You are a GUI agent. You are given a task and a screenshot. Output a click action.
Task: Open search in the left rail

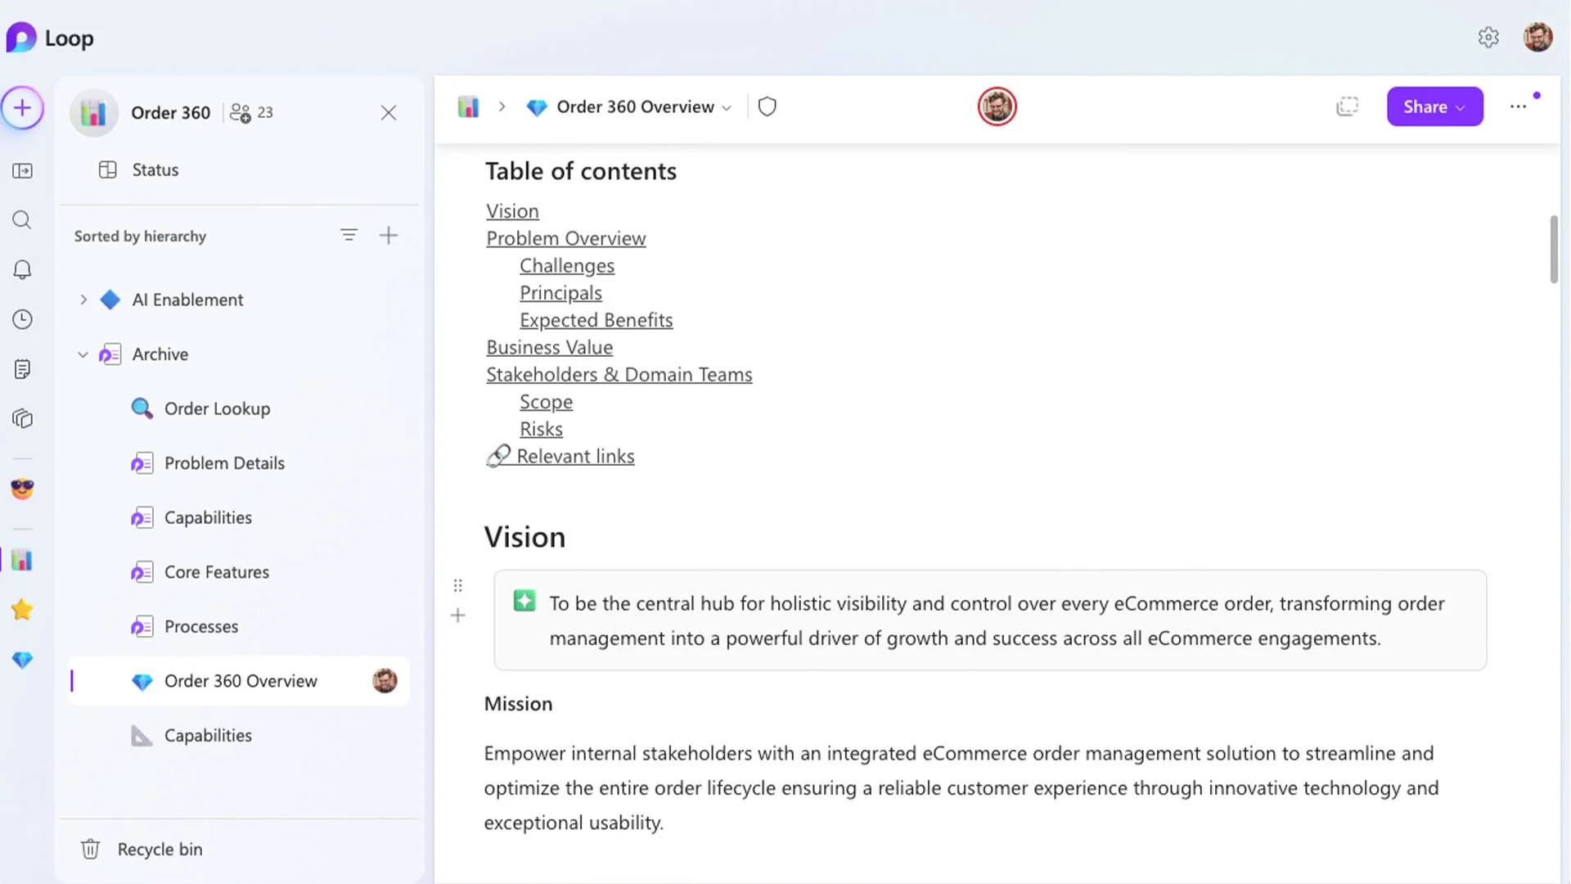[22, 220]
